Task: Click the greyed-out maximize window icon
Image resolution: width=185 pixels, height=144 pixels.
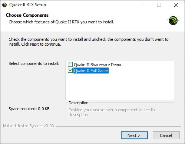Action: [159, 5]
